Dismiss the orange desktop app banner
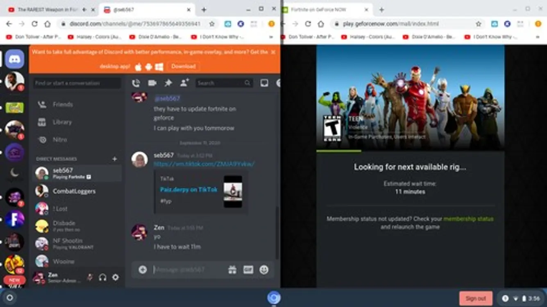This screenshot has height=307, width=547. (x=273, y=52)
